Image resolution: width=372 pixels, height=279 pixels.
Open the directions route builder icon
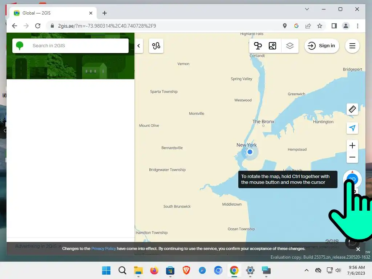(x=156, y=46)
